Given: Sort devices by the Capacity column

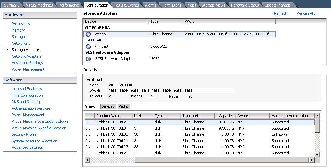Looking at the screenshot, I should point(225,116).
